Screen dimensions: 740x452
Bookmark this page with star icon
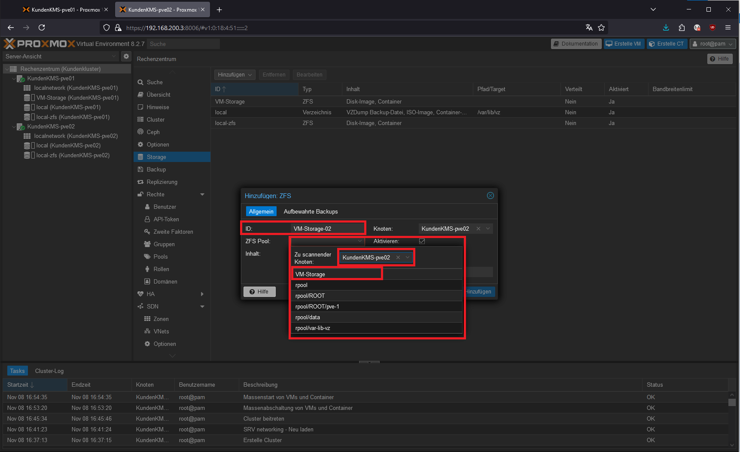click(601, 27)
